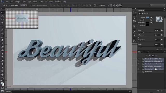Select the Brush tool
Viewport: 166px width, 93px height.
coord(2,37)
